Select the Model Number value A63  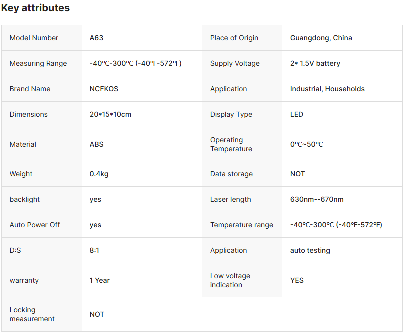click(96, 38)
